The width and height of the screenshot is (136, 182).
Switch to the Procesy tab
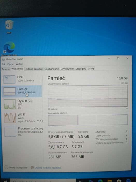(x=6, y=69)
